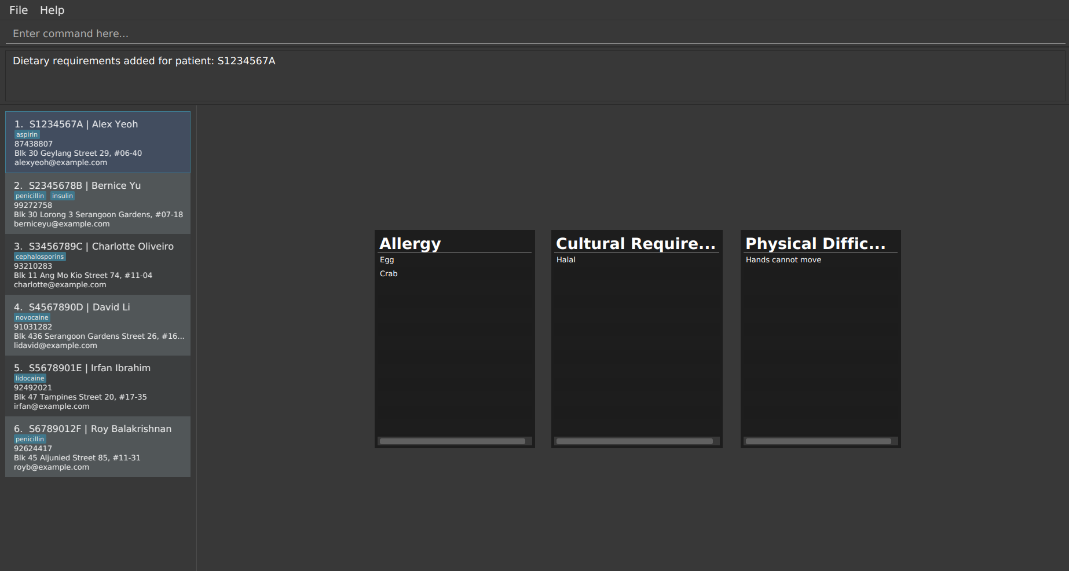This screenshot has width=1069, height=571.
Task: Click the Physical Diffic... panel heading
Action: tap(815, 244)
